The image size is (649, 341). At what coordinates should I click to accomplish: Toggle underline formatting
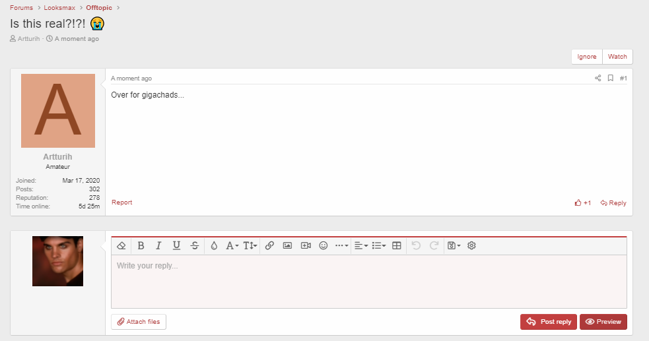[176, 245]
